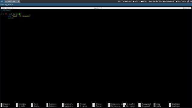Viewport: 192px width, 108px height.
Task: Click the Замена (Replace) shortcut
Action: (x=35, y=106)
